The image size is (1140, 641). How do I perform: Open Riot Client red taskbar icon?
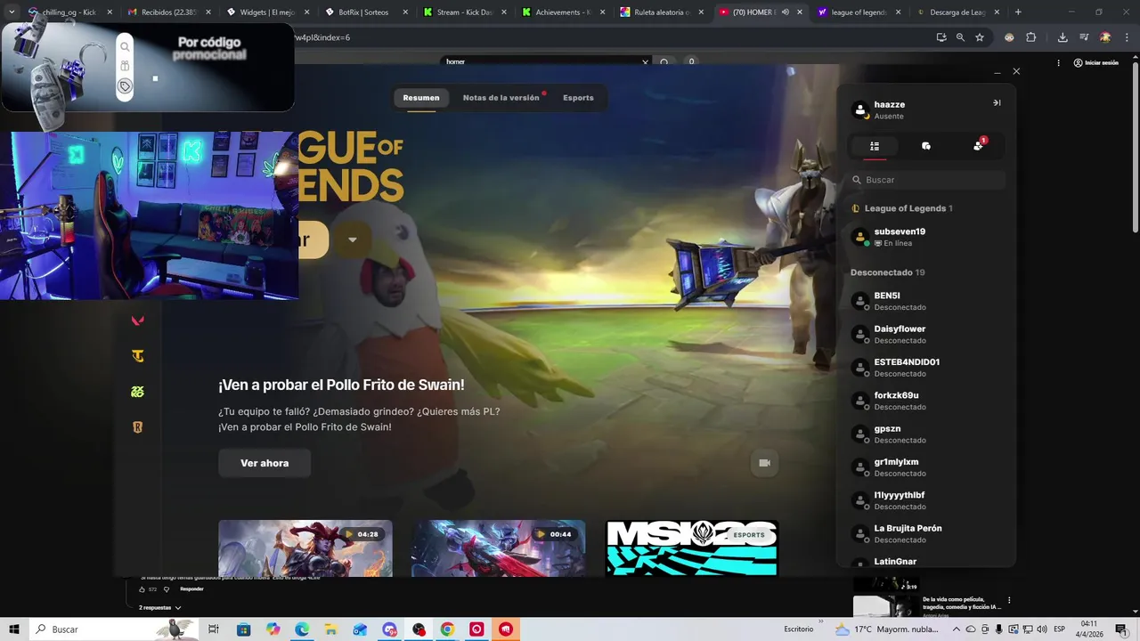coord(506,629)
